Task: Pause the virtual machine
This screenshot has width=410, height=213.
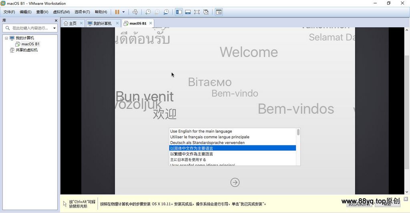Action: (117, 12)
